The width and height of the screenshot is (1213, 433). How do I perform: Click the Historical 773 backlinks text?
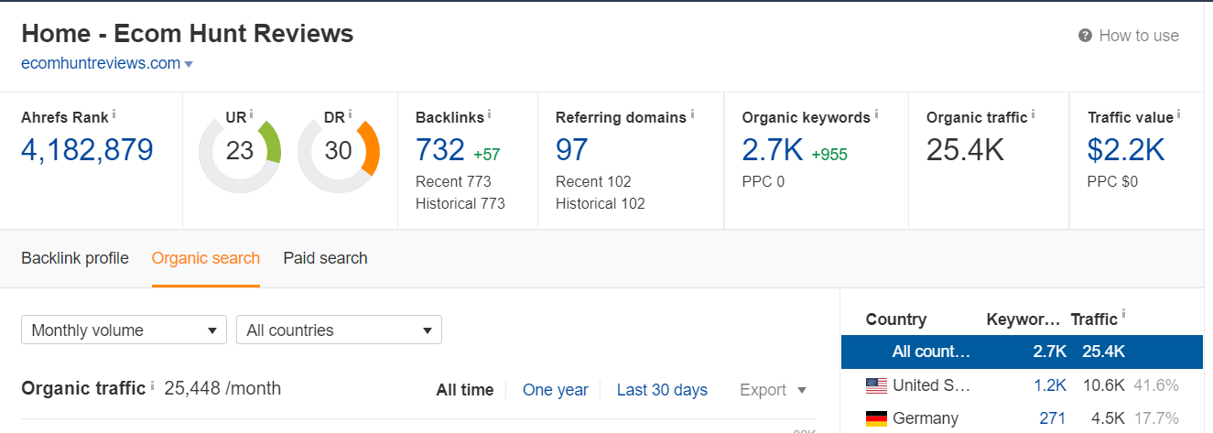460,203
